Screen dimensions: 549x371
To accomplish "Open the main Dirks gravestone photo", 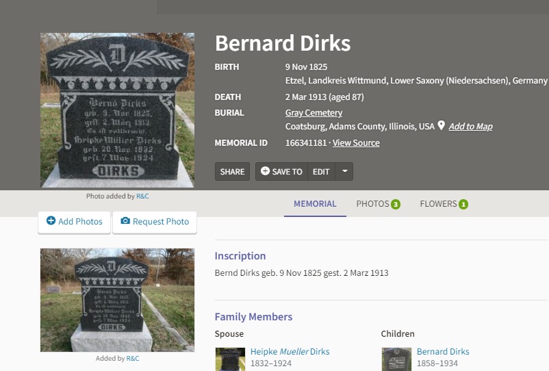I will (x=117, y=110).
